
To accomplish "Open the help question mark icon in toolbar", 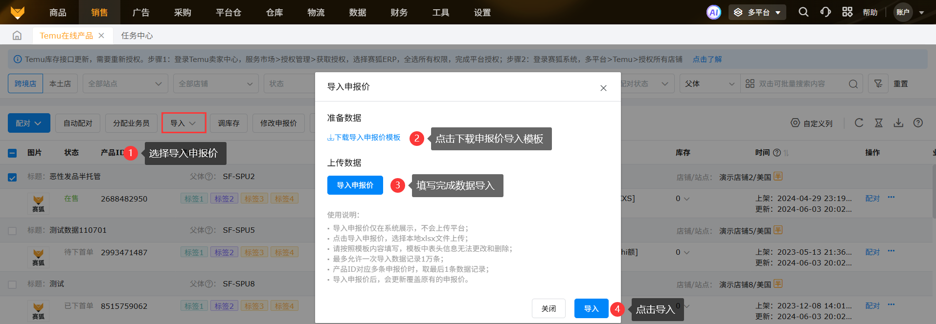I will pyautogui.click(x=918, y=123).
